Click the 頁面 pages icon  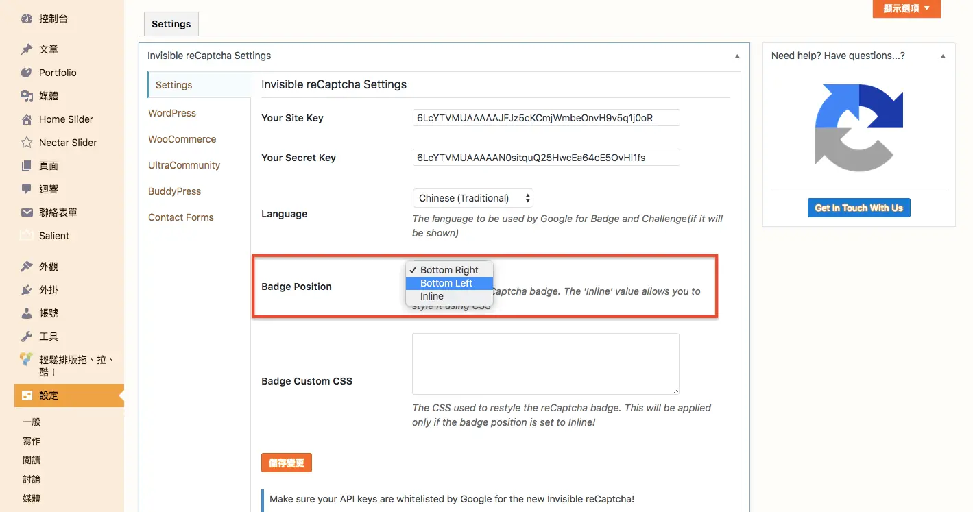(x=27, y=166)
